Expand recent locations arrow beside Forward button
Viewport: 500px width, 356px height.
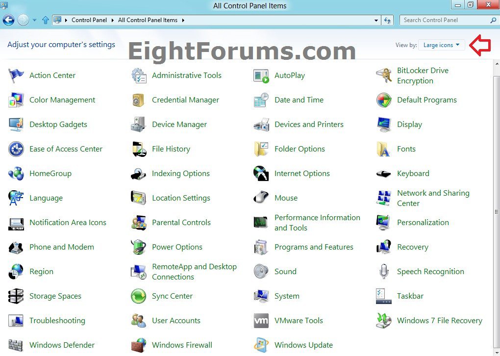[35, 20]
